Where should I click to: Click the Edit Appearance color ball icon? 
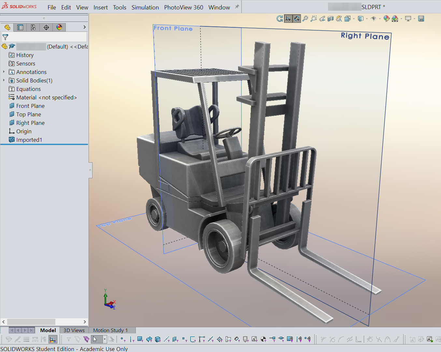pyautogui.click(x=387, y=19)
